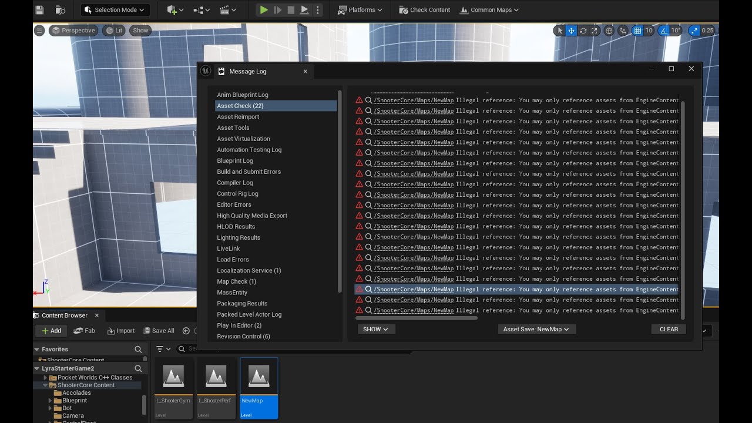Image resolution: width=752 pixels, height=423 pixels.
Task: Click Save All in Content Browser
Action: click(x=159, y=331)
